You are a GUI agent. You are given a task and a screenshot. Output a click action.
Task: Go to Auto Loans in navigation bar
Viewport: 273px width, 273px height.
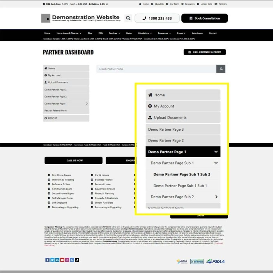pyautogui.click(x=197, y=33)
